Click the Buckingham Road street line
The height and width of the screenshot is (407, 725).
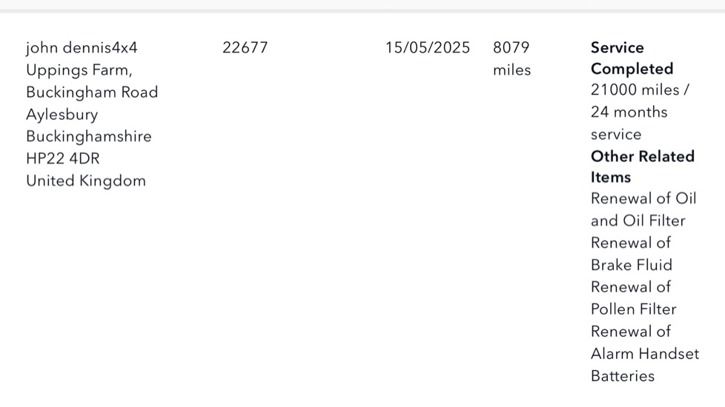click(92, 92)
